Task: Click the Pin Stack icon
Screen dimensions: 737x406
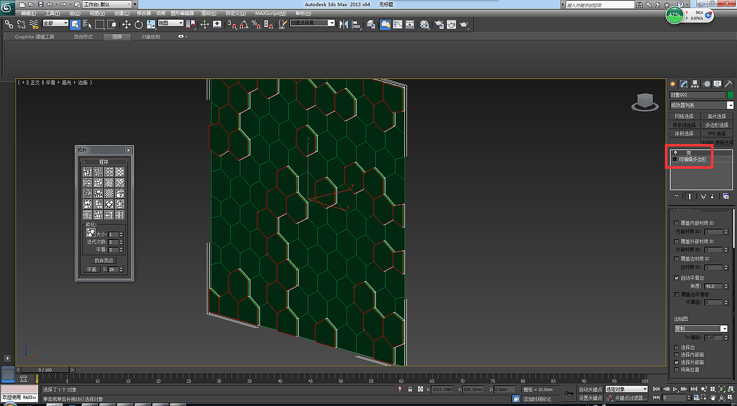Action: (x=676, y=196)
